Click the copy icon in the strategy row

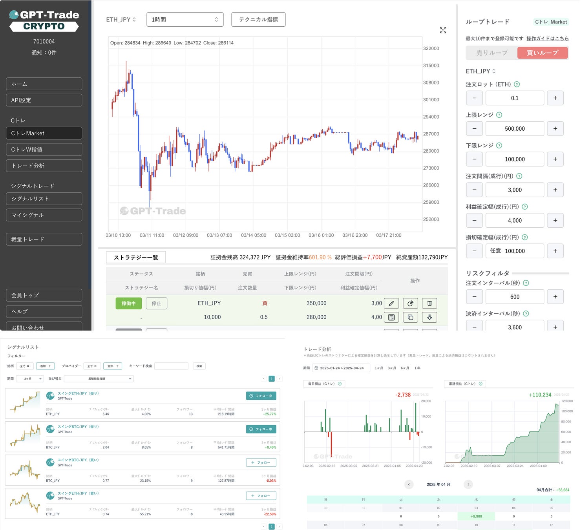pos(410,317)
